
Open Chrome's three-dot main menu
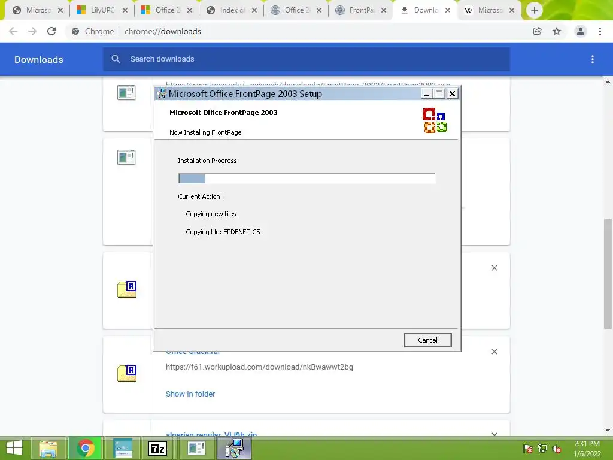600,31
